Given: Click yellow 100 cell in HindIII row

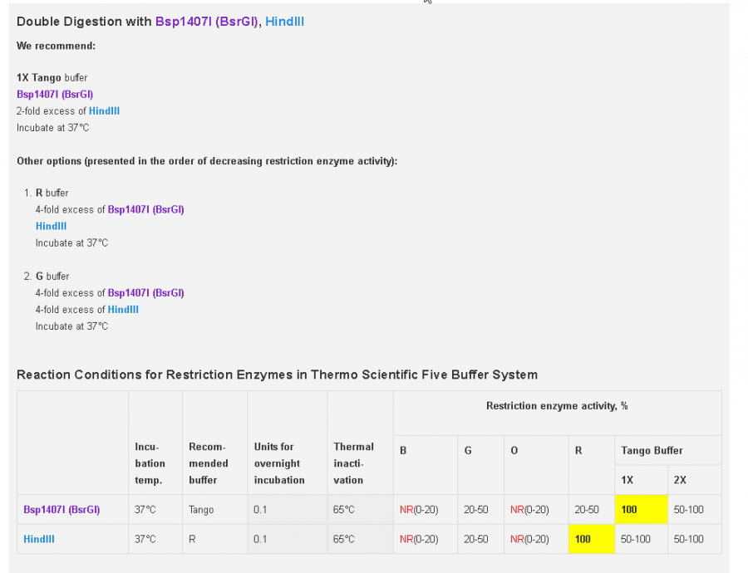Looking at the screenshot, I should pyautogui.click(x=591, y=539).
